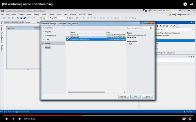The image size is (196, 122).
Task: Click Solution Explorer Properties wrench icon
Action: coord(174,26)
